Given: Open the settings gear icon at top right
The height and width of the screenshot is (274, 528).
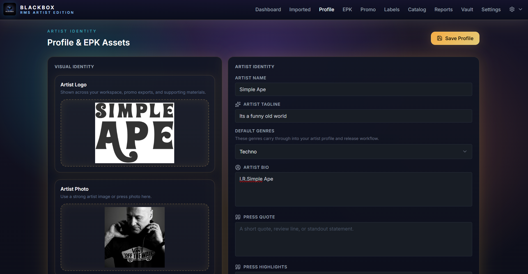Looking at the screenshot, I should pos(512,9).
